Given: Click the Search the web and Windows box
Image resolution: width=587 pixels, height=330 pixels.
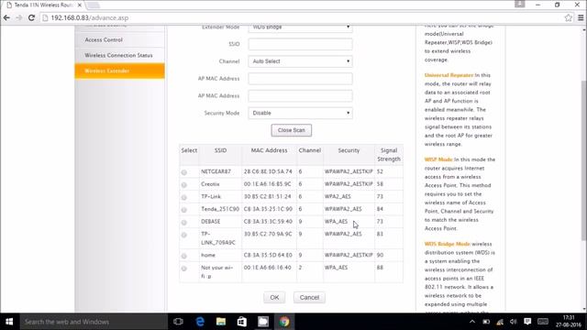Looking at the screenshot, I should click(x=94, y=322).
